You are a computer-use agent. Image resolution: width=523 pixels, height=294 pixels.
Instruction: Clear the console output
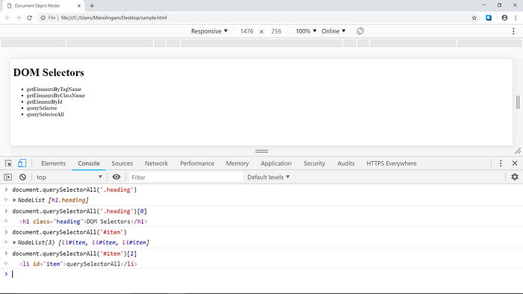coord(22,177)
